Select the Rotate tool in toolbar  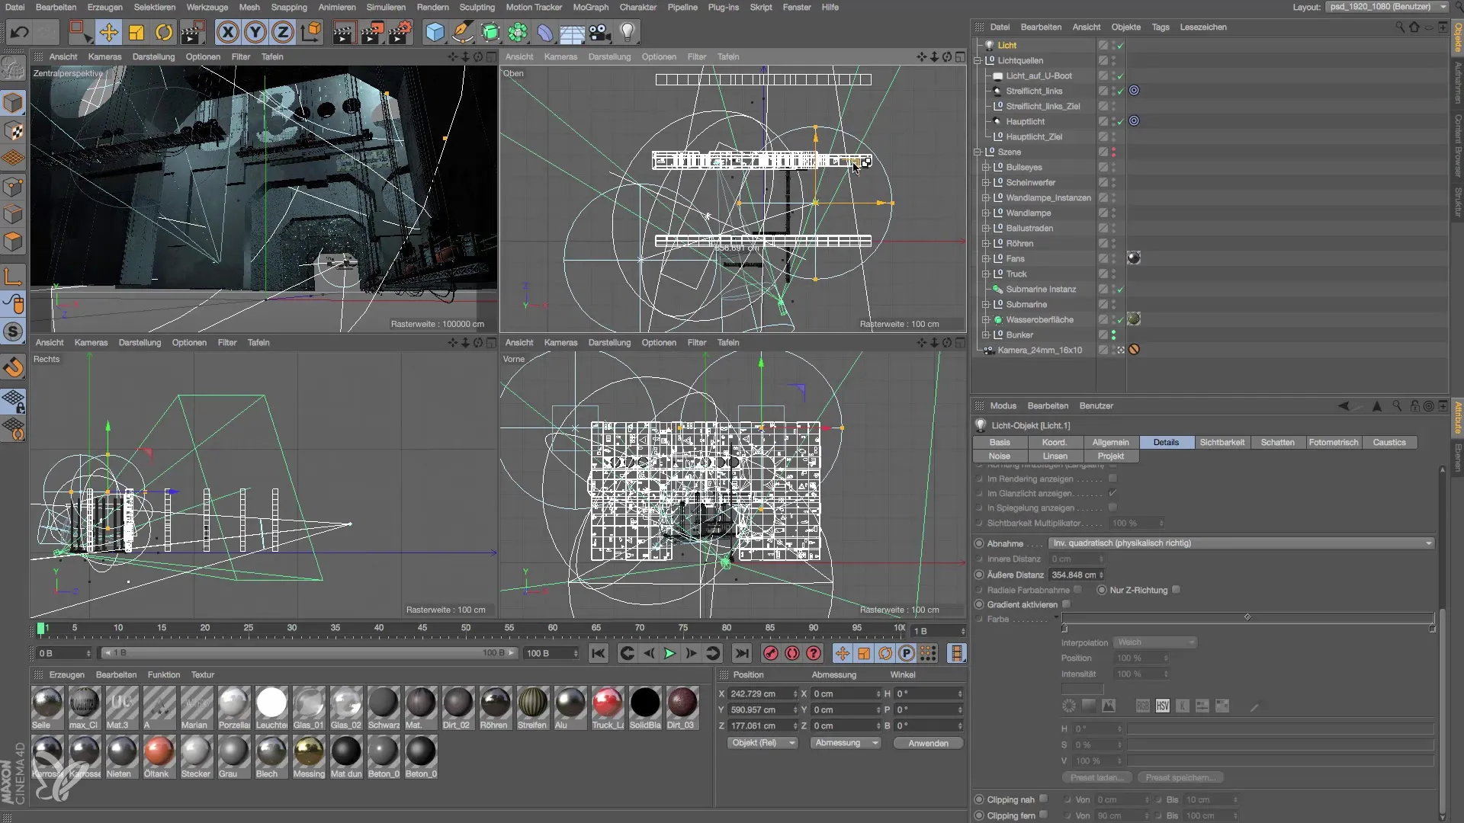click(x=164, y=33)
